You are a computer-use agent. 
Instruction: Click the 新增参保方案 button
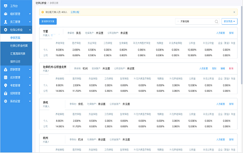tap(48, 21)
